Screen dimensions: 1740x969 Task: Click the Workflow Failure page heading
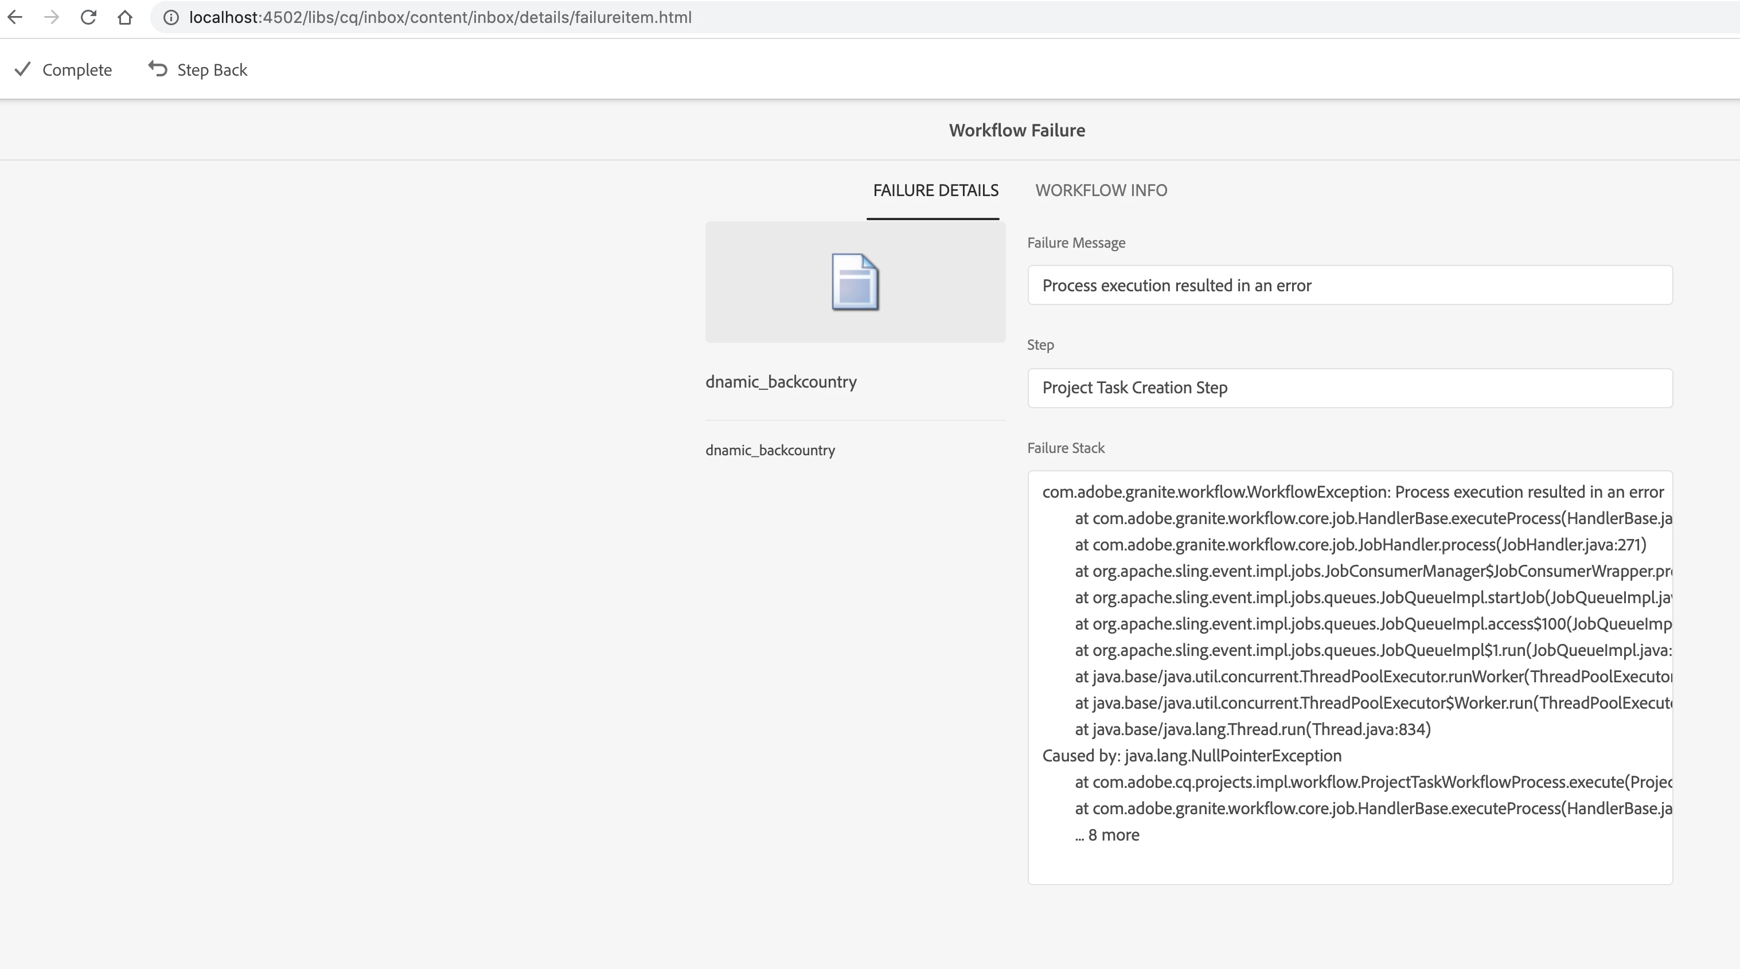click(x=1017, y=130)
